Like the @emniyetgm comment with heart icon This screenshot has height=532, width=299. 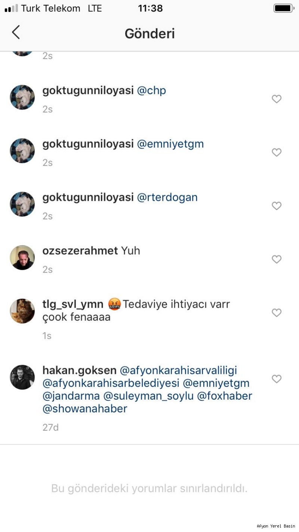[x=277, y=153]
